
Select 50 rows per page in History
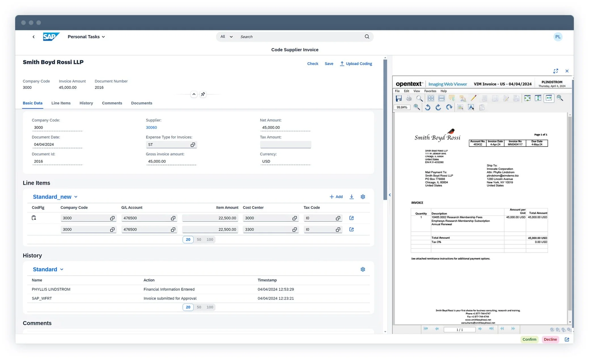(x=199, y=307)
